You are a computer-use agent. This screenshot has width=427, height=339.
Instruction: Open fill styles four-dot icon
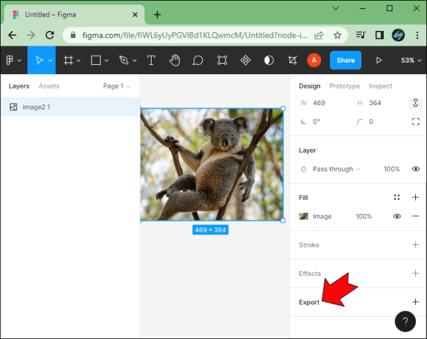tap(397, 197)
